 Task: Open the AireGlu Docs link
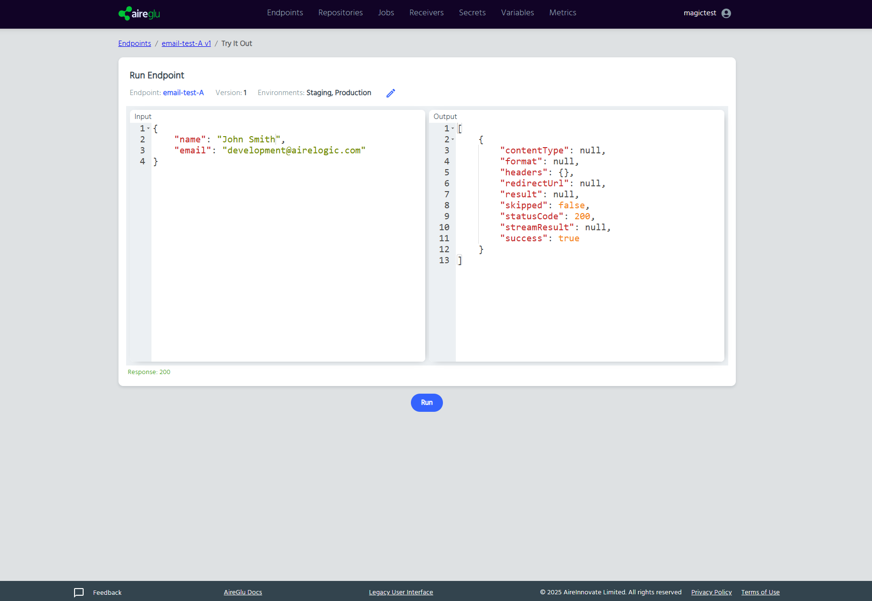[243, 592]
